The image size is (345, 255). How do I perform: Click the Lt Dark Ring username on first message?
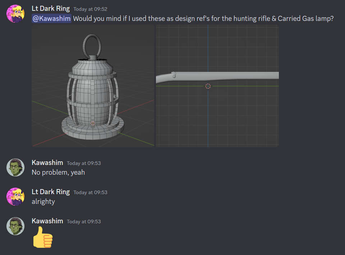[x=51, y=9]
